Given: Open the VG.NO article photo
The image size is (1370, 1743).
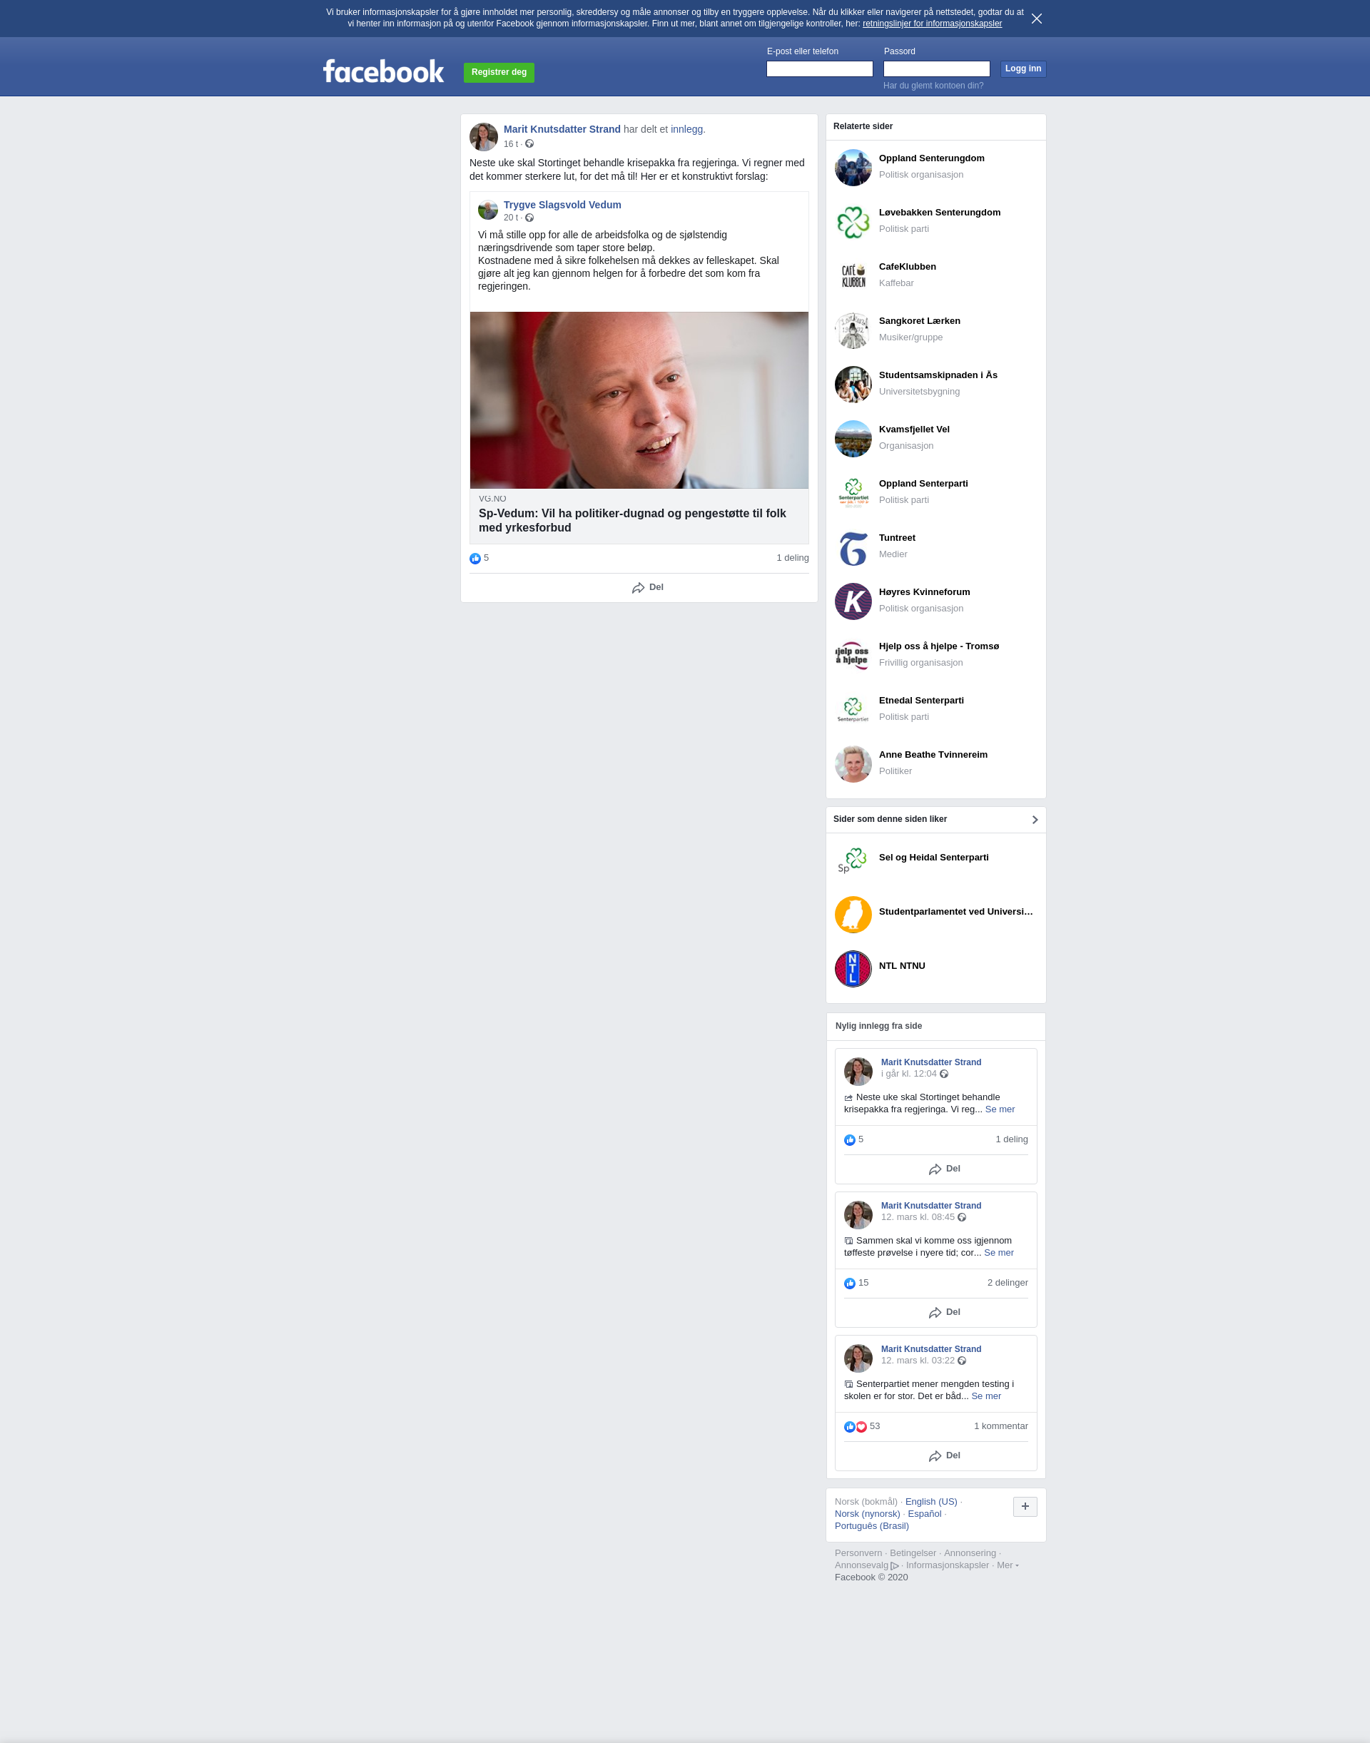Looking at the screenshot, I should point(639,400).
